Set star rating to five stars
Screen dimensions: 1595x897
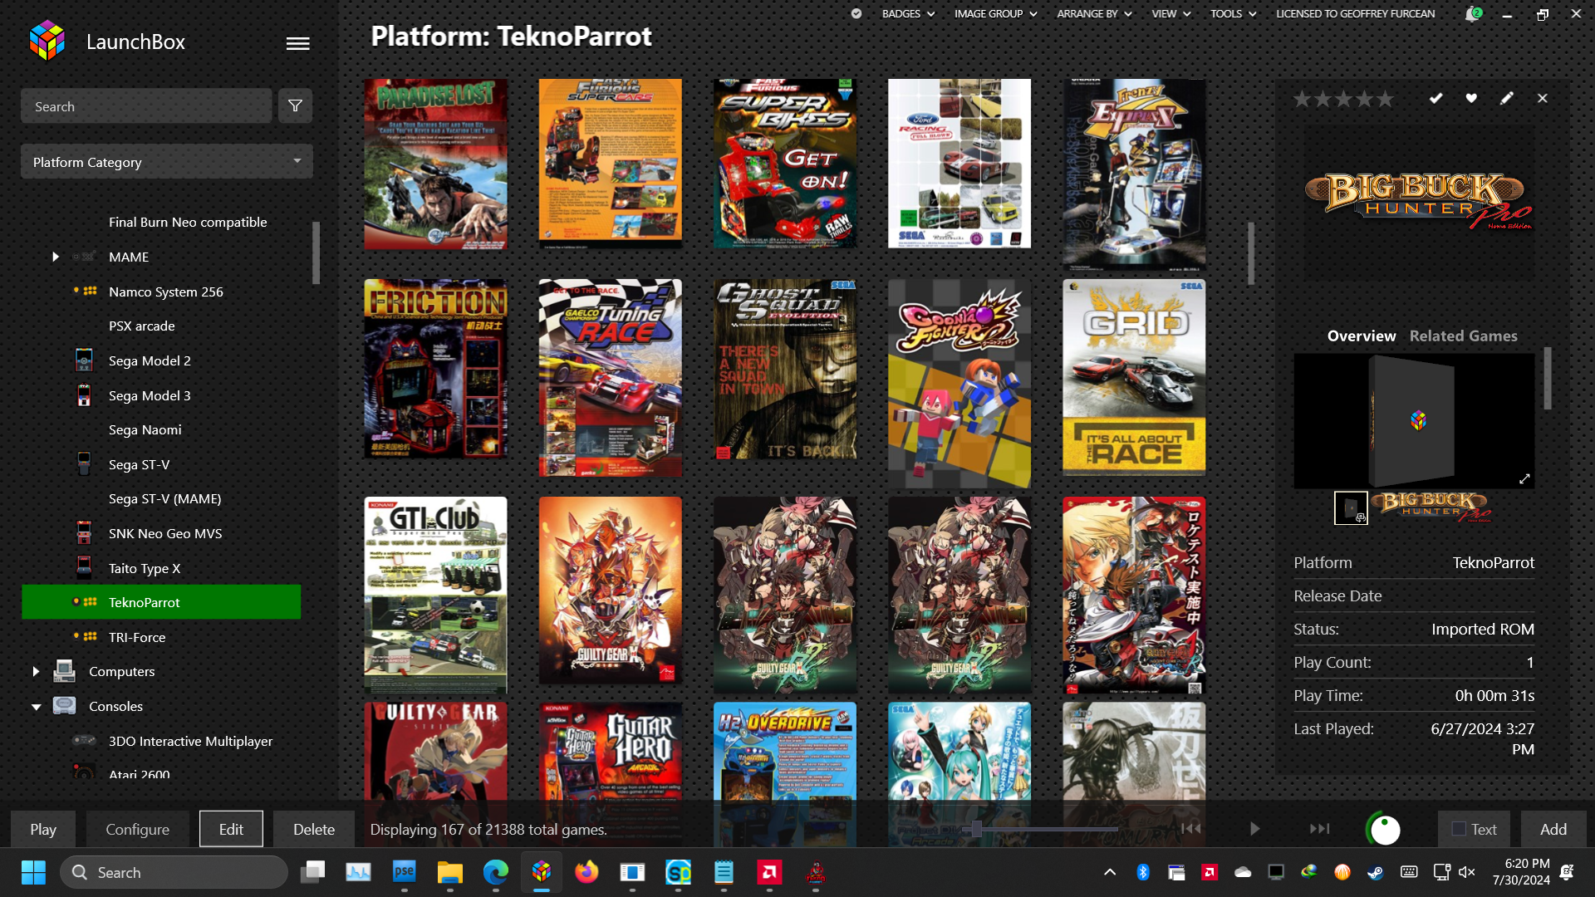1385,100
